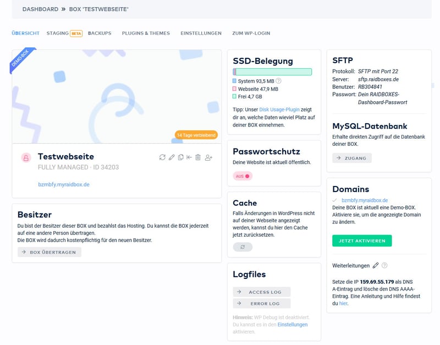Screen dimensions: 440x345
Task: Click the question mark beside System 93,5 MB
Action: click(x=278, y=81)
